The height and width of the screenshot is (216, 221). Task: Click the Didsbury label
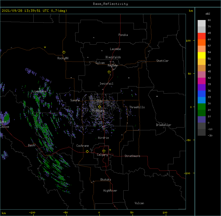pos(98,111)
